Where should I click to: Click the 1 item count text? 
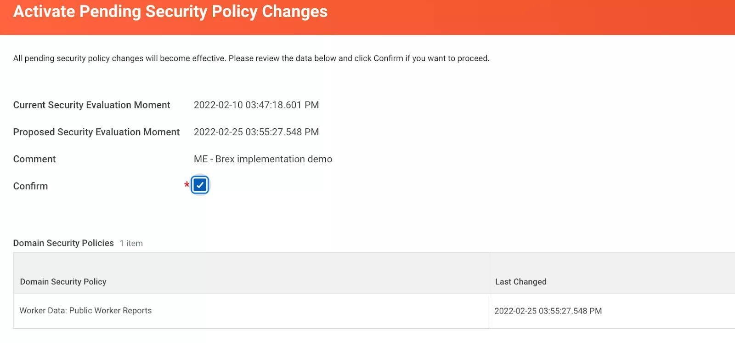click(131, 244)
